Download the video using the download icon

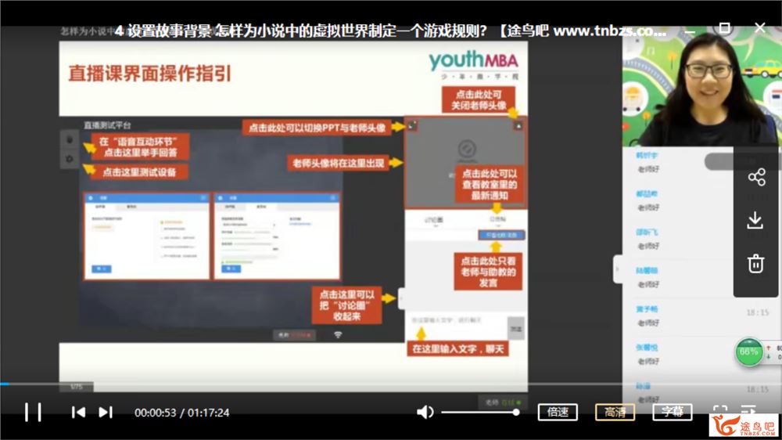[755, 221]
